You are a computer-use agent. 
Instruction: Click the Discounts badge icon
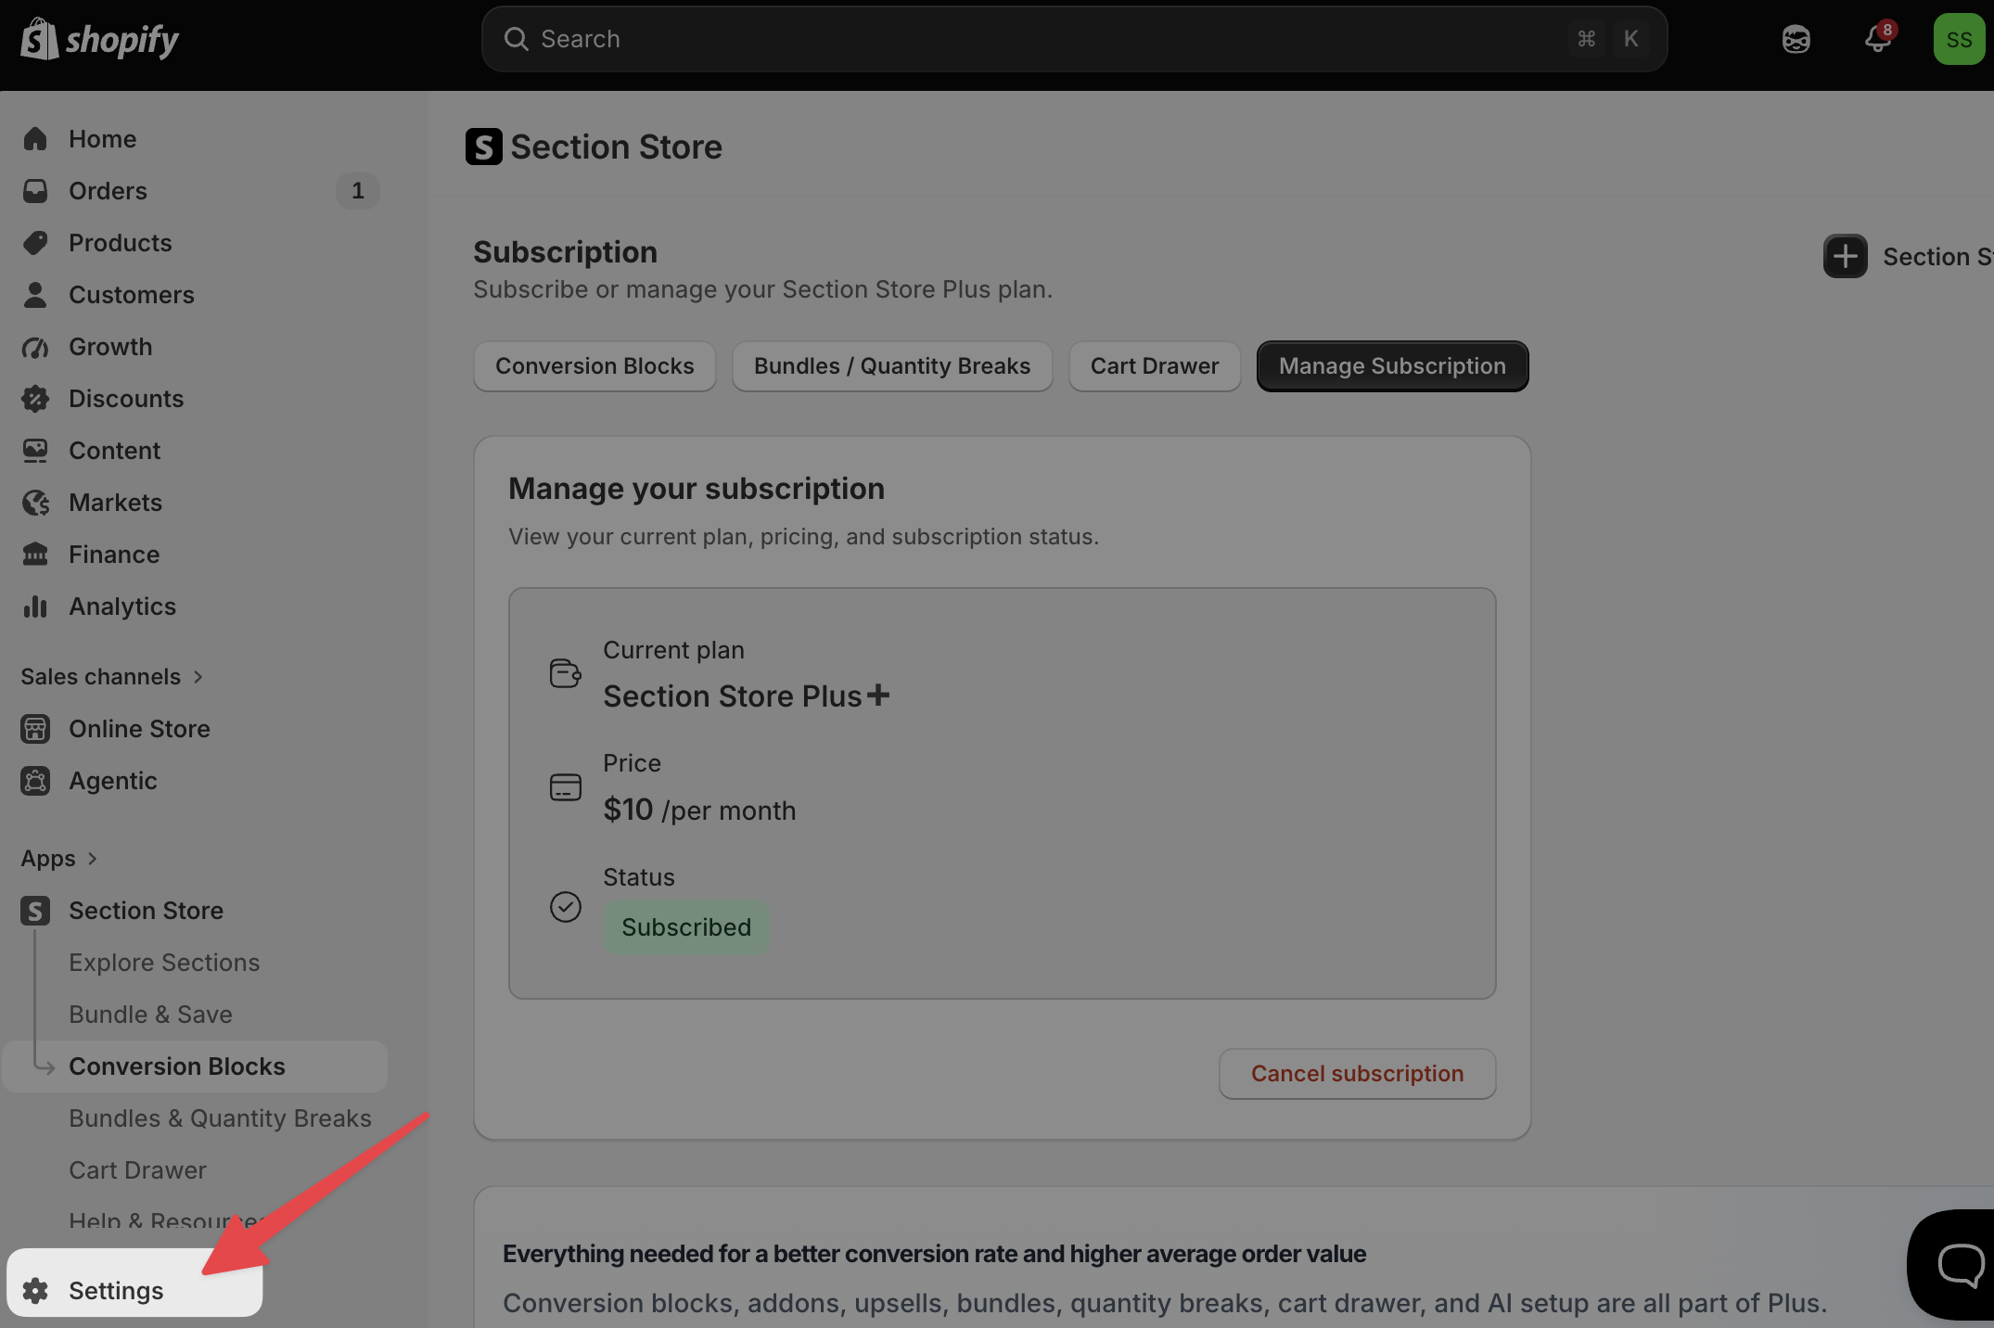pyautogui.click(x=35, y=399)
